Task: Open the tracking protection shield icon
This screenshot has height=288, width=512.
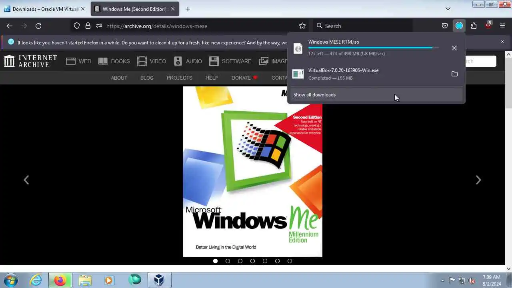Action: point(77,26)
